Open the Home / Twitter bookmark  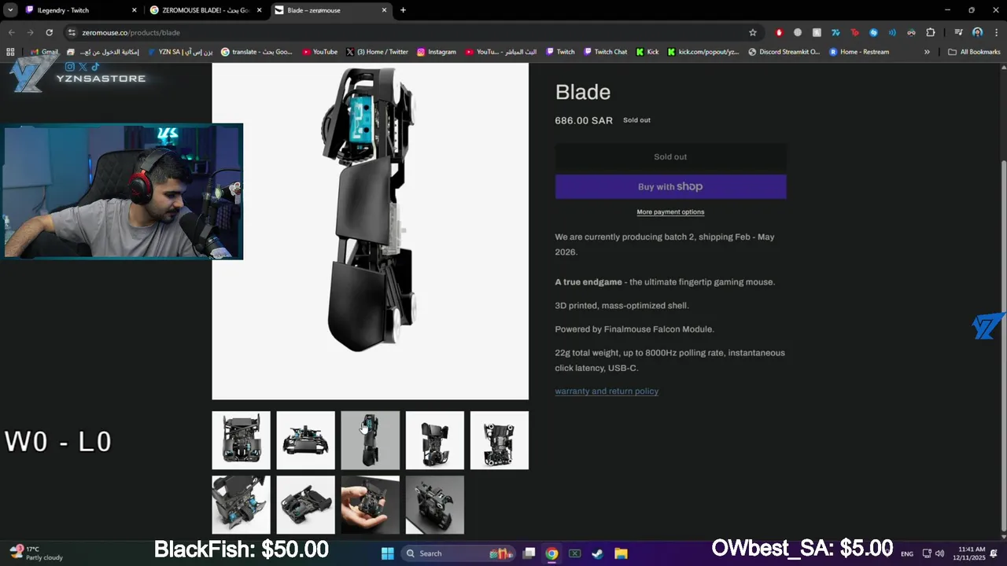coord(377,52)
